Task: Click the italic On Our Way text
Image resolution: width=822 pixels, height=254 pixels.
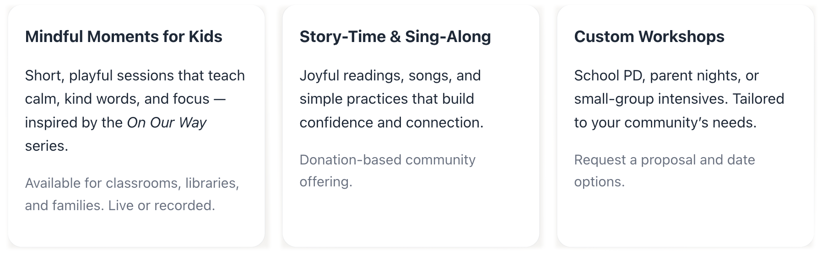Action: (167, 122)
